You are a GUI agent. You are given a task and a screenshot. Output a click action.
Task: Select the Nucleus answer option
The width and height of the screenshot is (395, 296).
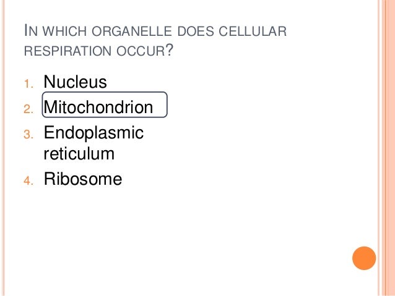75,82
